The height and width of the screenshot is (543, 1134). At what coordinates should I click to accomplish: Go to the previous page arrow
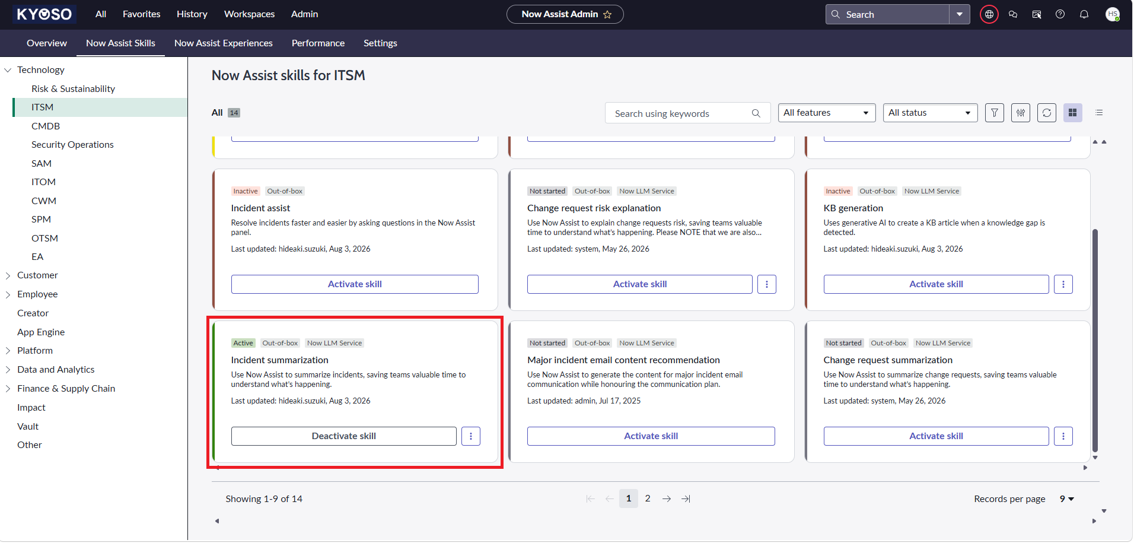[610, 499]
